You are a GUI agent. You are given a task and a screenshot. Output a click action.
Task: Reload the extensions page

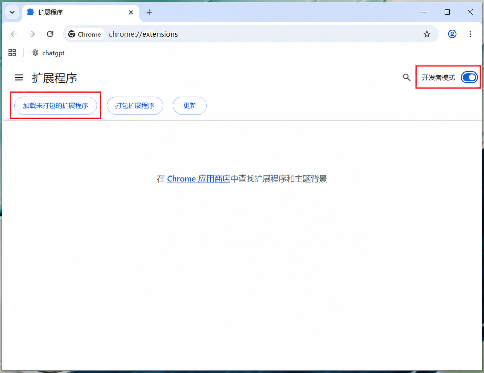(50, 34)
